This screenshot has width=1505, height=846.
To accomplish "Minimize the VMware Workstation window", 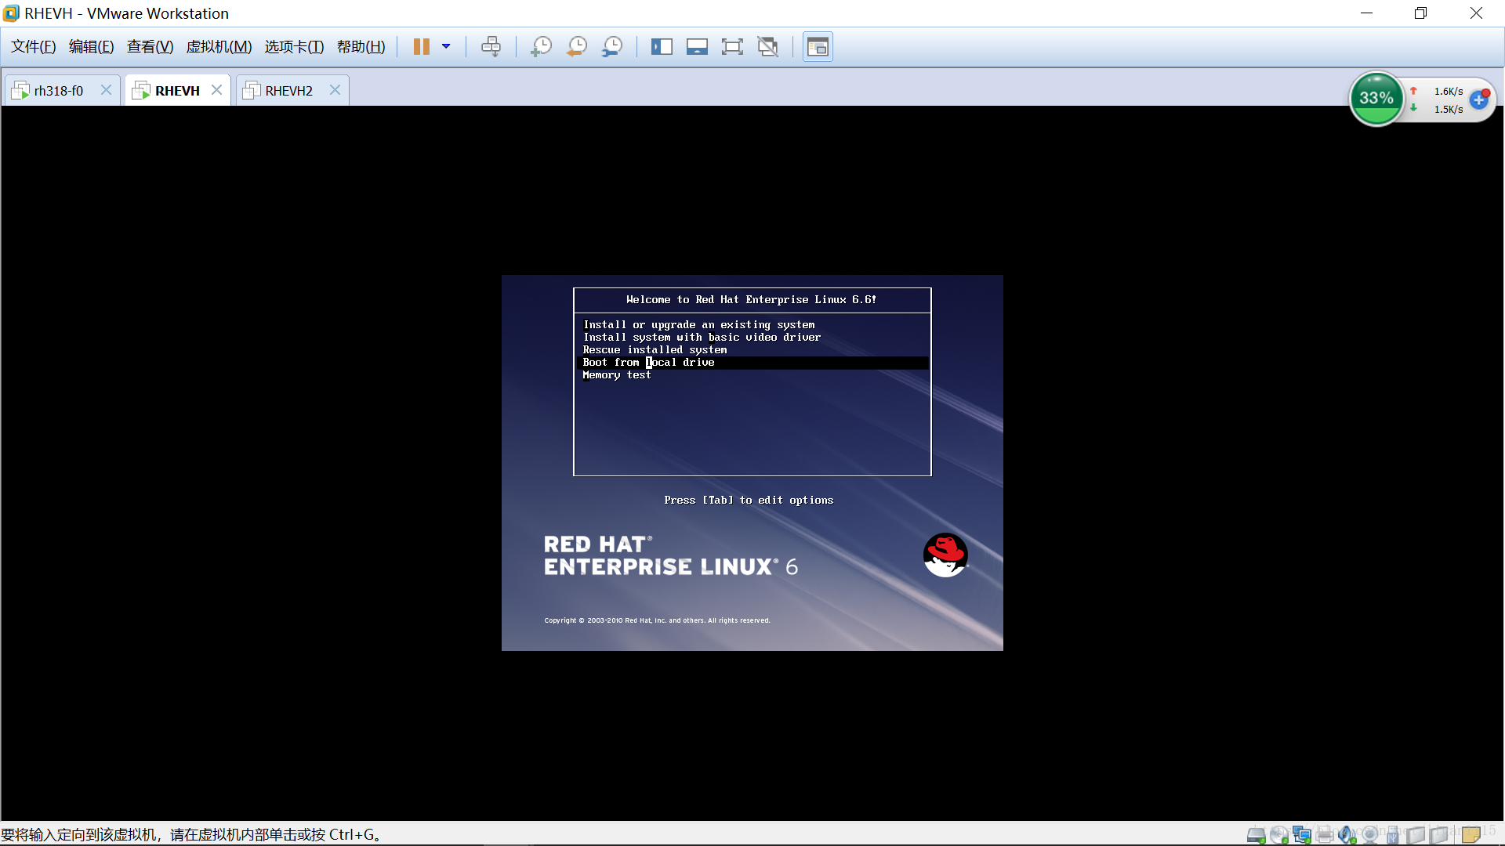I will (x=1366, y=13).
